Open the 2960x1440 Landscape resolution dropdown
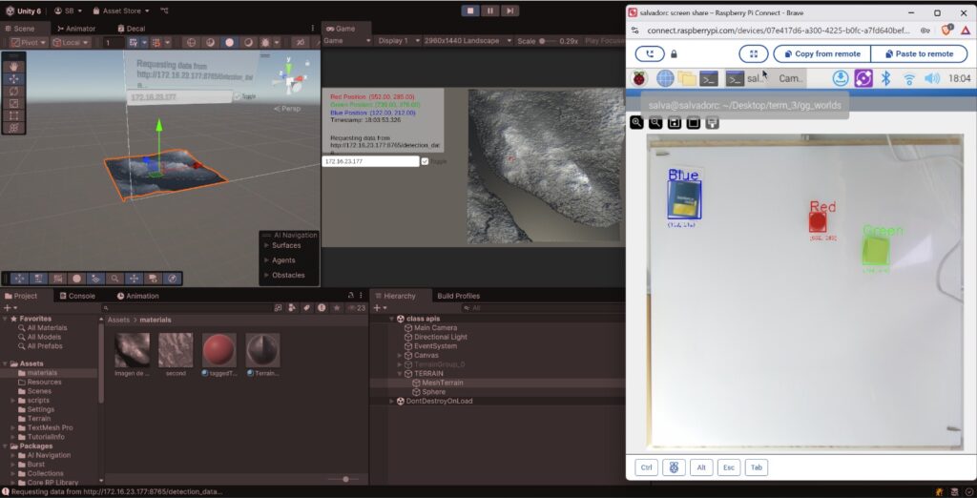Viewport: 977px width, 498px height. [x=468, y=40]
